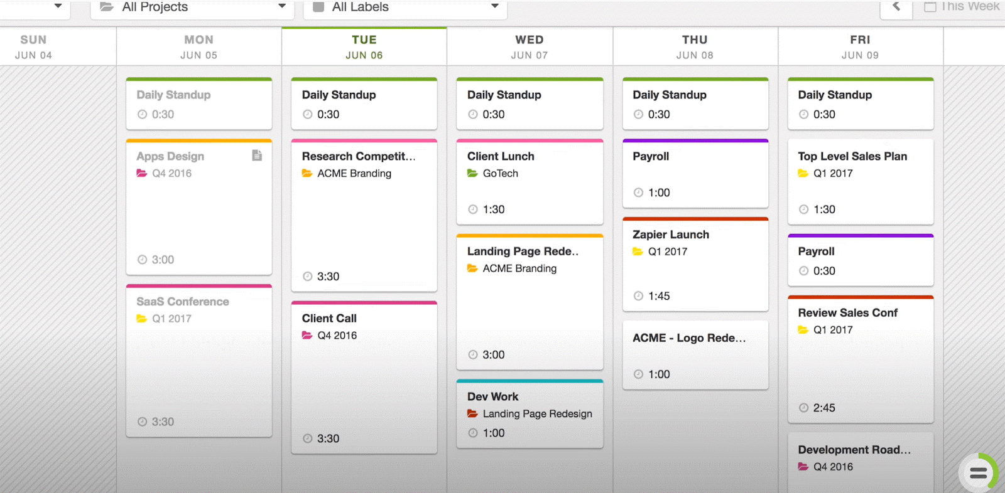Click the purple color bar on Thursday Payroll

pyautogui.click(x=695, y=141)
